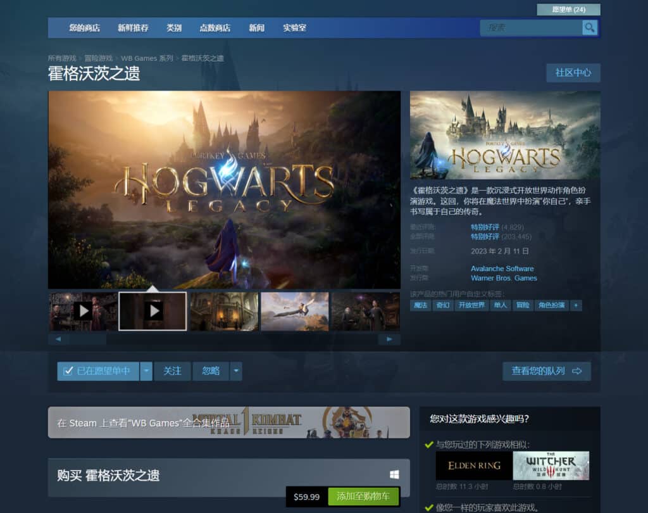Image resolution: width=648 pixels, height=513 pixels.
Task: Click 查看您的队列 button
Action: point(547,371)
